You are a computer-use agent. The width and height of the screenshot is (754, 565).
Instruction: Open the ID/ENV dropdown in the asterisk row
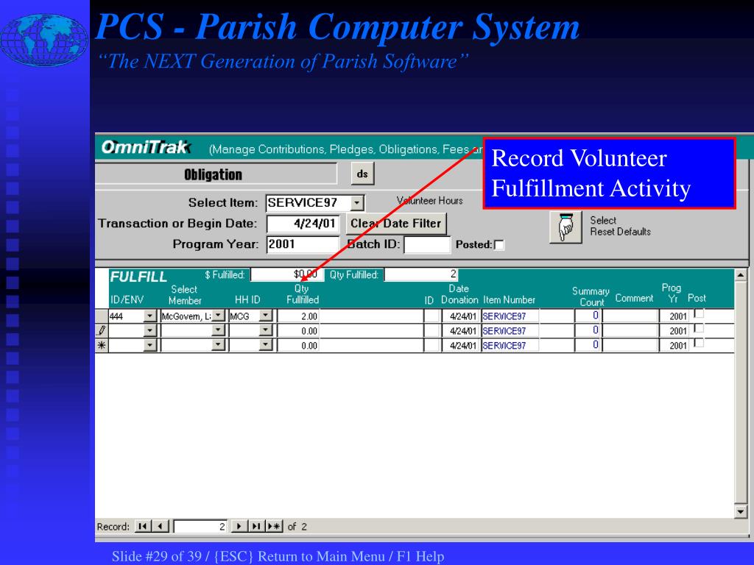coord(150,345)
